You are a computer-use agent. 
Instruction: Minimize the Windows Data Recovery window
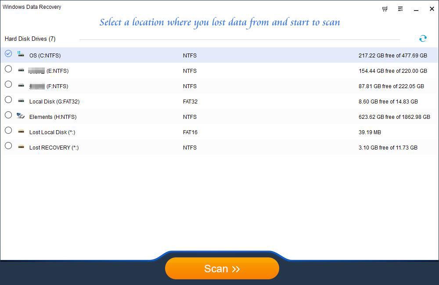(x=415, y=9)
